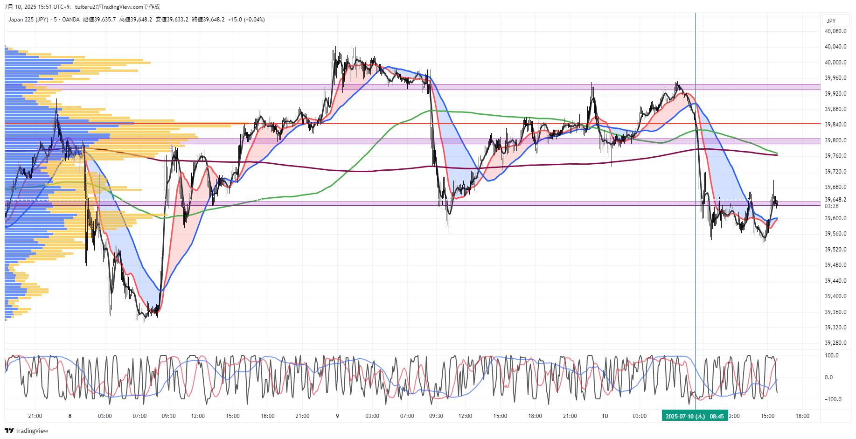856x439 pixels.
Task: Click the 39,720.0 price axis label
Action: click(x=835, y=172)
